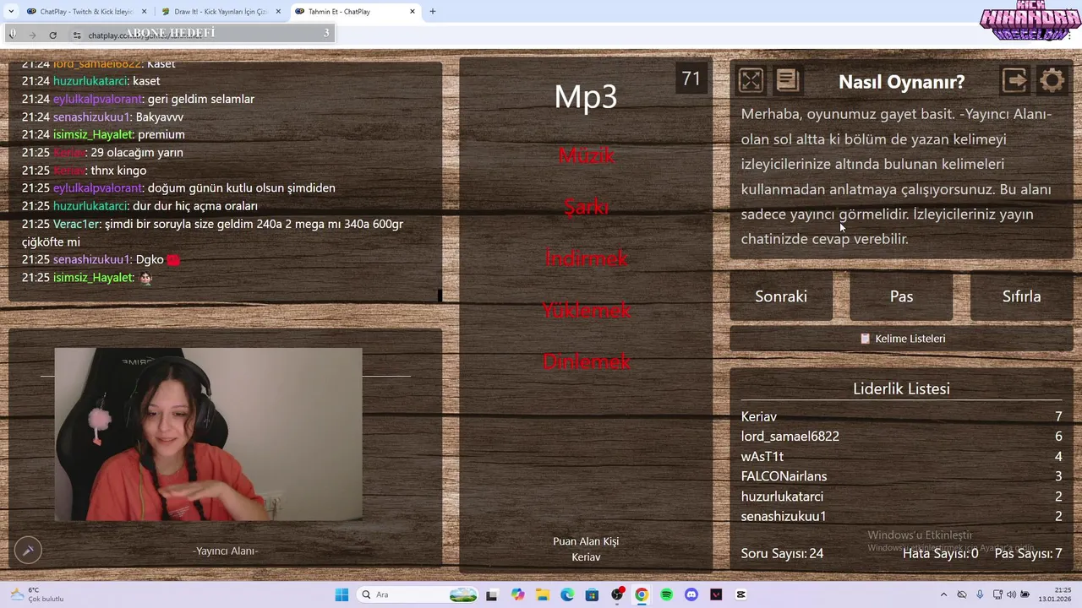Image resolution: width=1082 pixels, height=608 pixels.
Task: Click the forbidden word Yüklemek
Action: (x=586, y=310)
